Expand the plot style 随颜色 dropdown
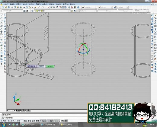The width and height of the screenshot is (157, 127). [148, 11]
